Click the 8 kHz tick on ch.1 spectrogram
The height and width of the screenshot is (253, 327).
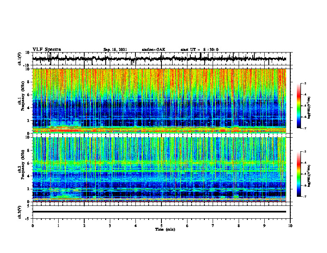pyautogui.click(x=29, y=82)
